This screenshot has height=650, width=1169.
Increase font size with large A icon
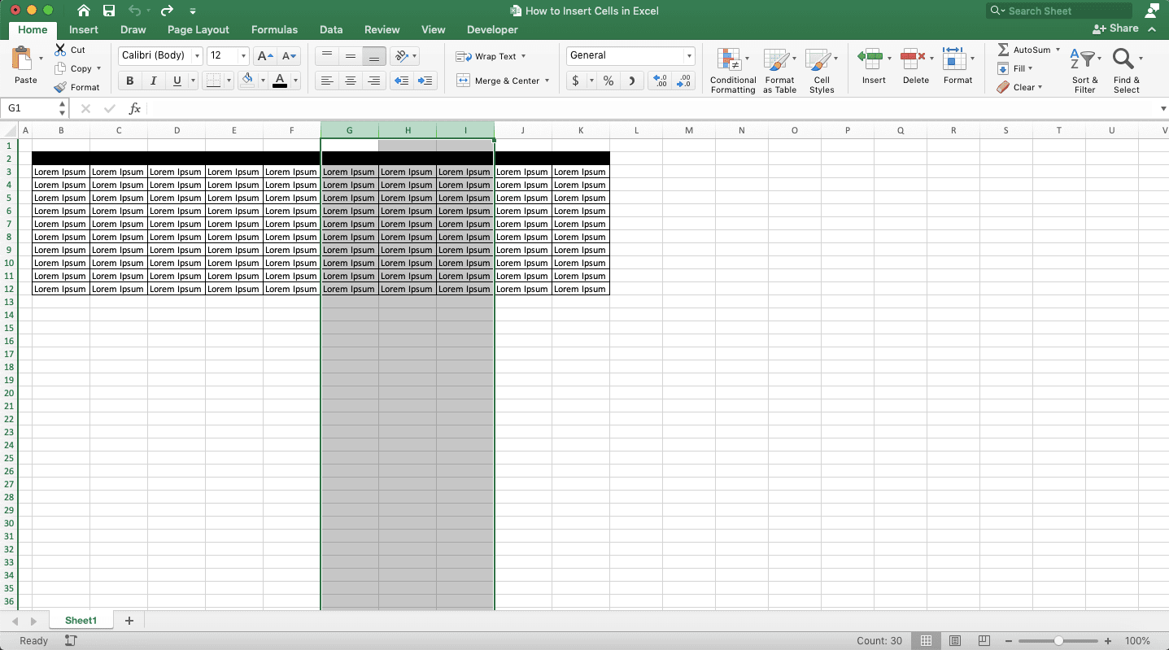264,56
